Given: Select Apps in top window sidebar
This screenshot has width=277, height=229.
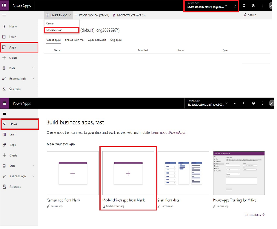Looking at the screenshot, I should (19, 47).
